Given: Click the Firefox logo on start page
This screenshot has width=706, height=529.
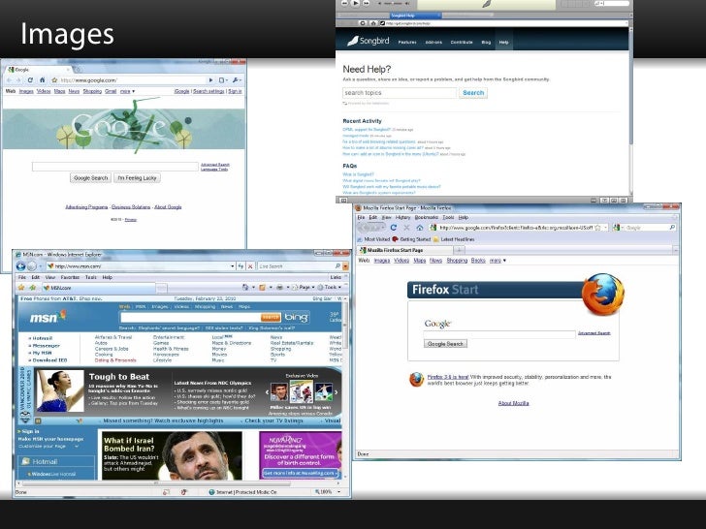Looking at the screenshot, I should pos(603,296).
